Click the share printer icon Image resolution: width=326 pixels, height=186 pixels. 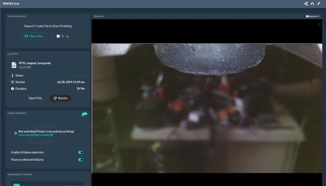click(306, 4)
